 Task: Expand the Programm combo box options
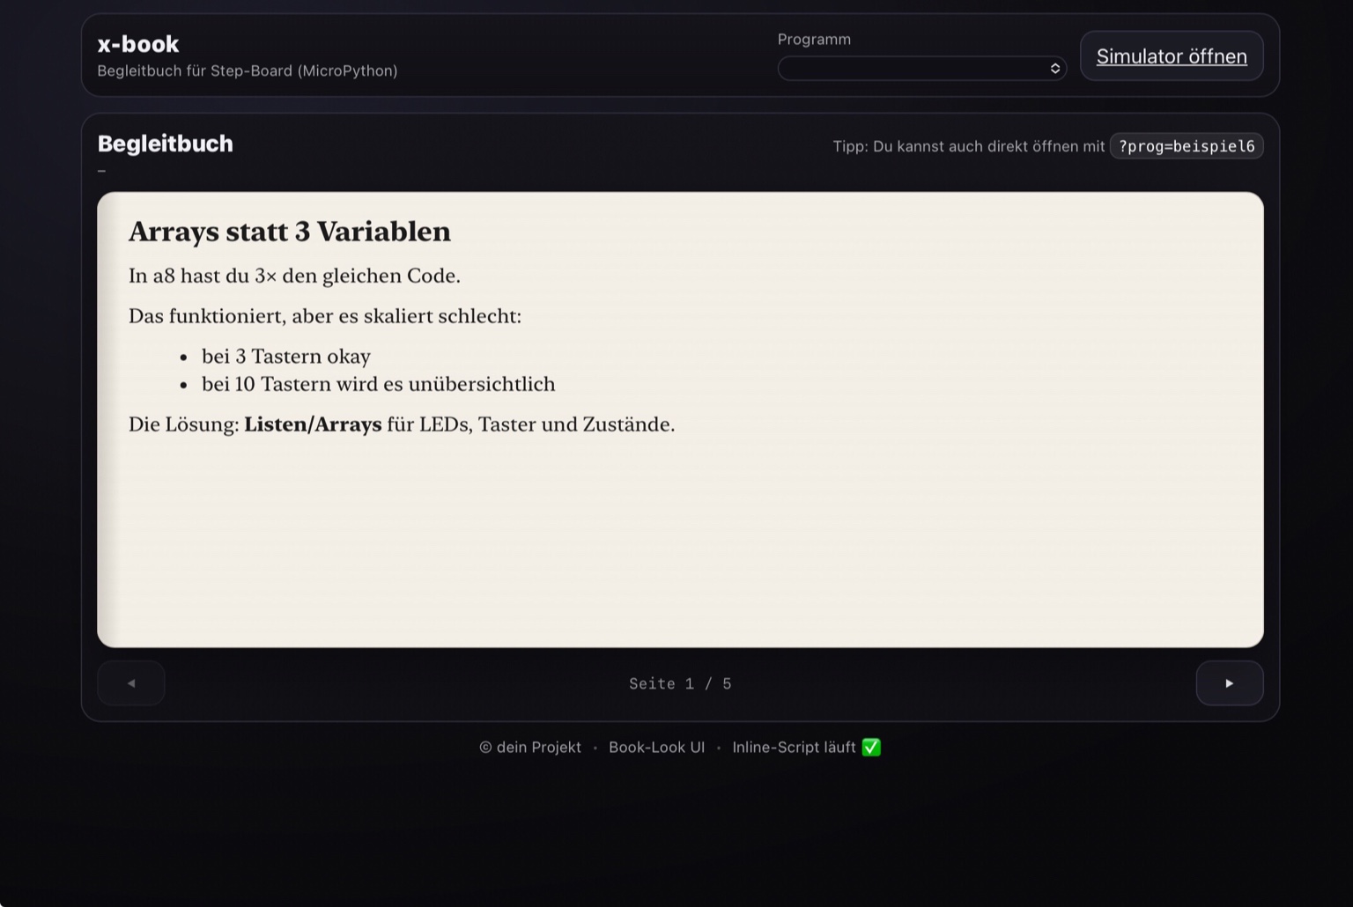pos(921,68)
